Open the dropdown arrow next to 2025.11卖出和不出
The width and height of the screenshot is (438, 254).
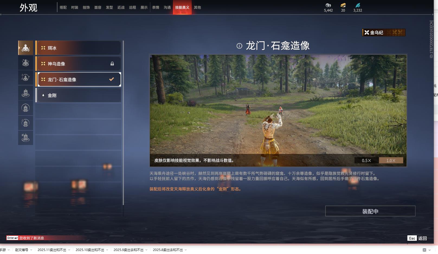pyautogui.click(x=69, y=250)
